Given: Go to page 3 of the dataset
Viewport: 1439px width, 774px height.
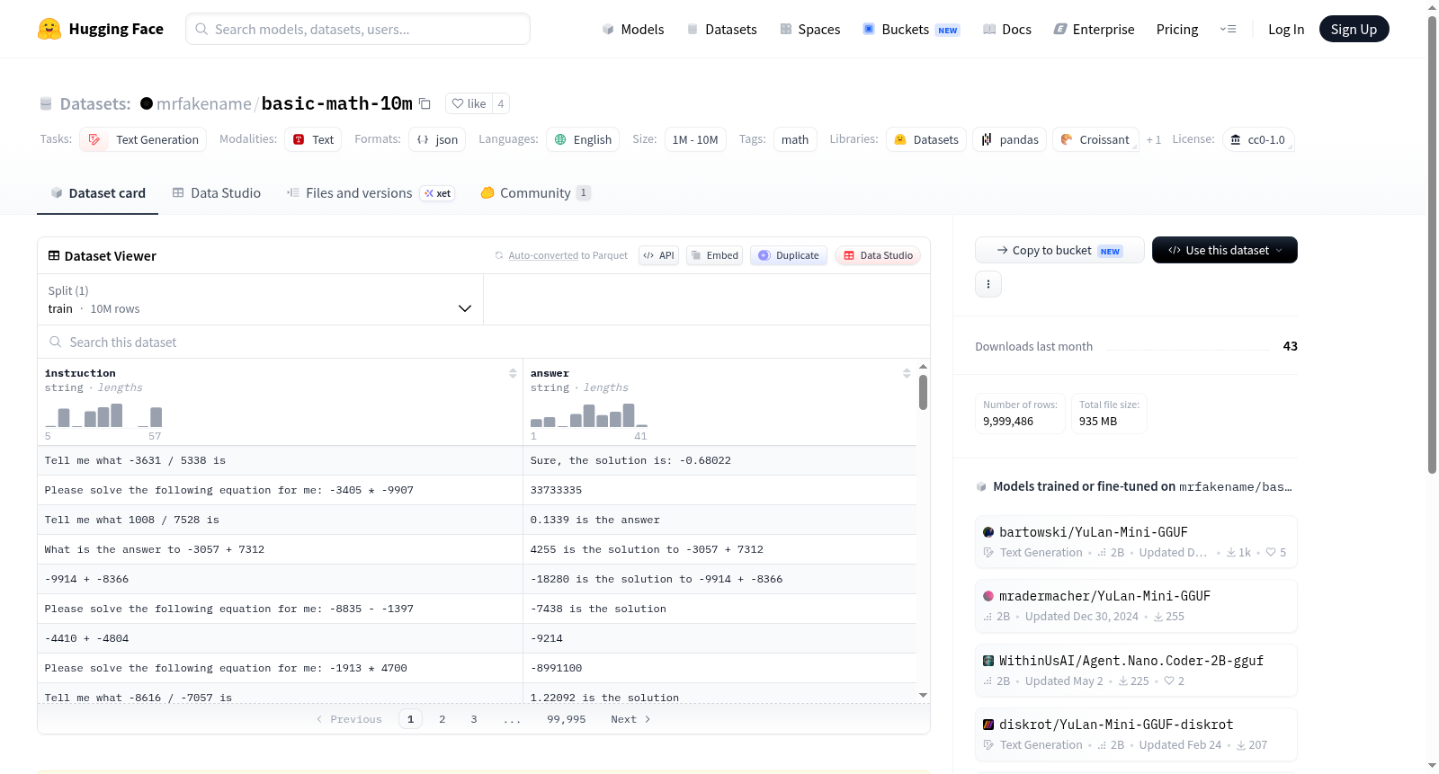Looking at the screenshot, I should point(474,719).
